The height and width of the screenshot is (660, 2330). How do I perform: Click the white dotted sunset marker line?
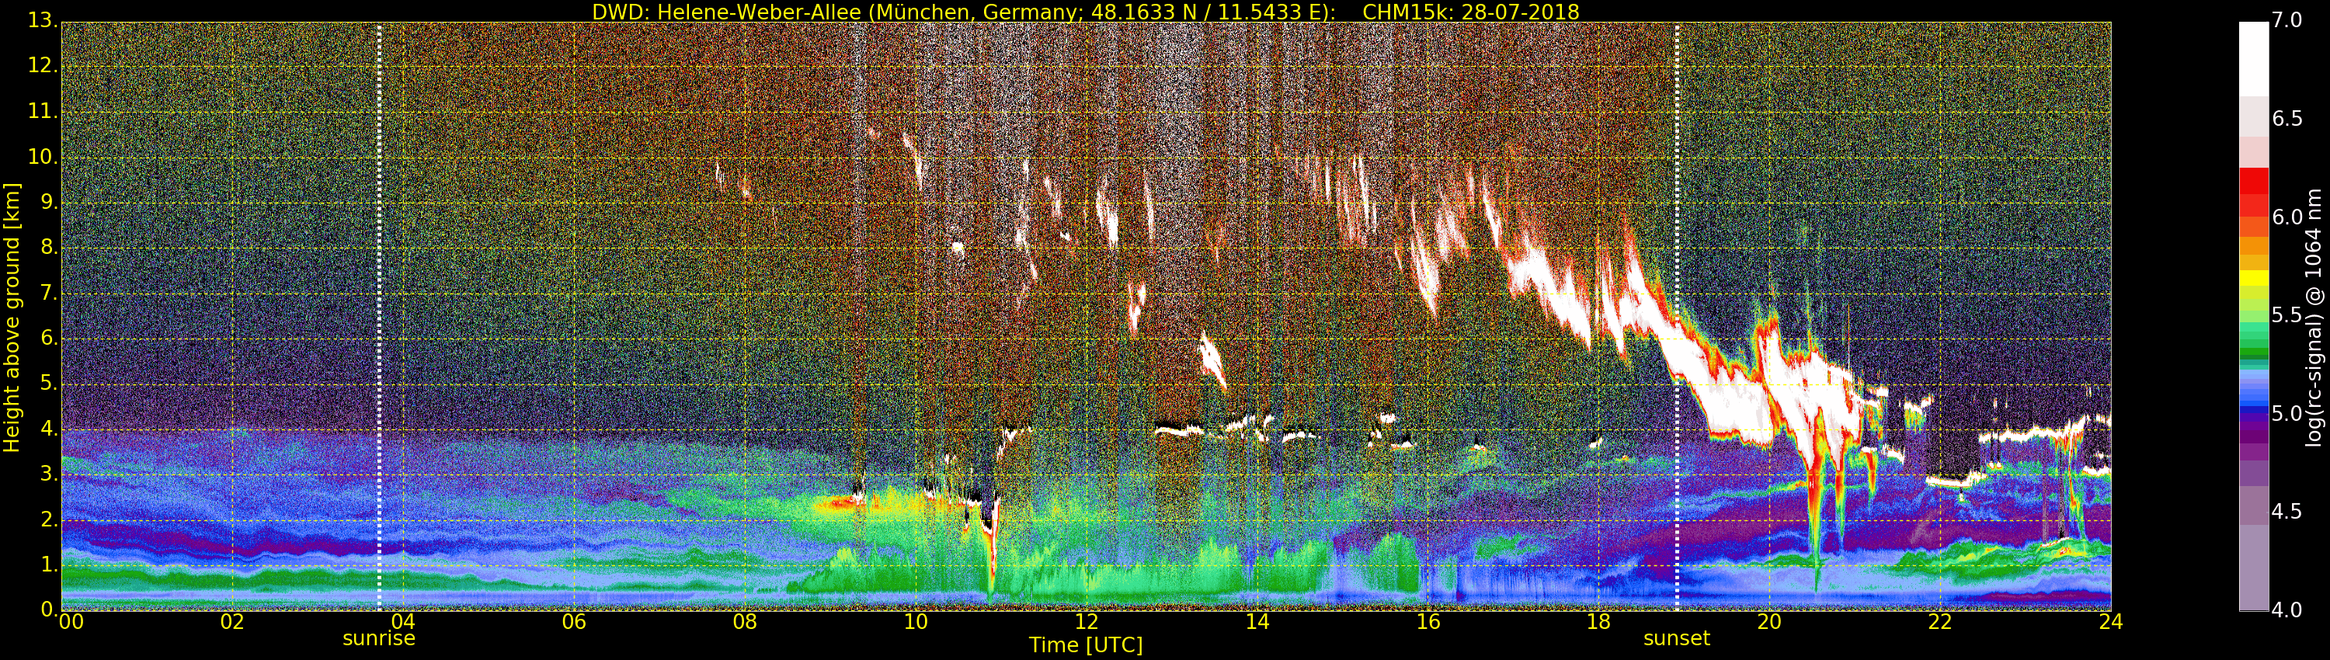click(x=1677, y=317)
